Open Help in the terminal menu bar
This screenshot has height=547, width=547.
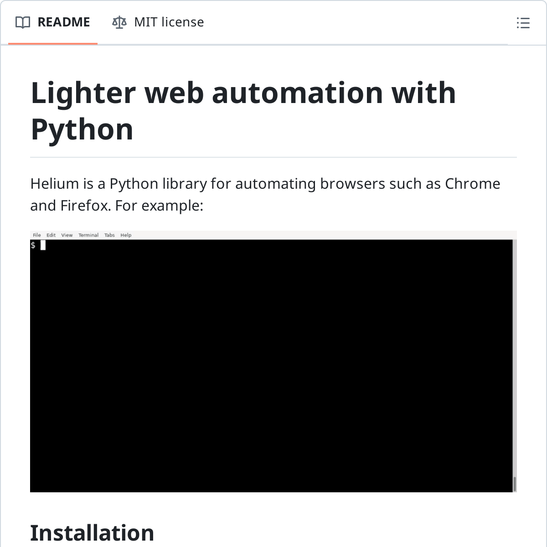pos(126,235)
